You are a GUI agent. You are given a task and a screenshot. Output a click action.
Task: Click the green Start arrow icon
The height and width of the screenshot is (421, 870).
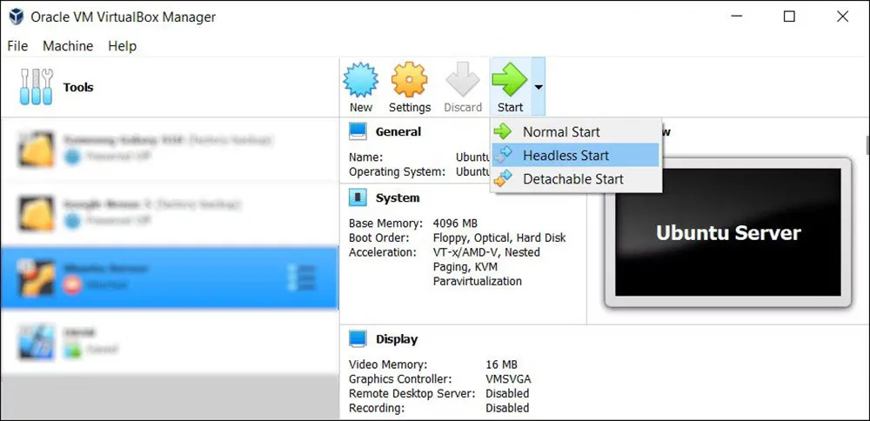(509, 81)
